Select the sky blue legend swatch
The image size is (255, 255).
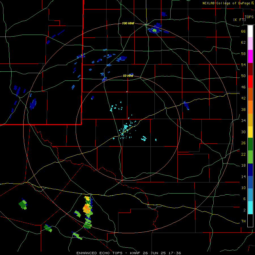click(250, 195)
